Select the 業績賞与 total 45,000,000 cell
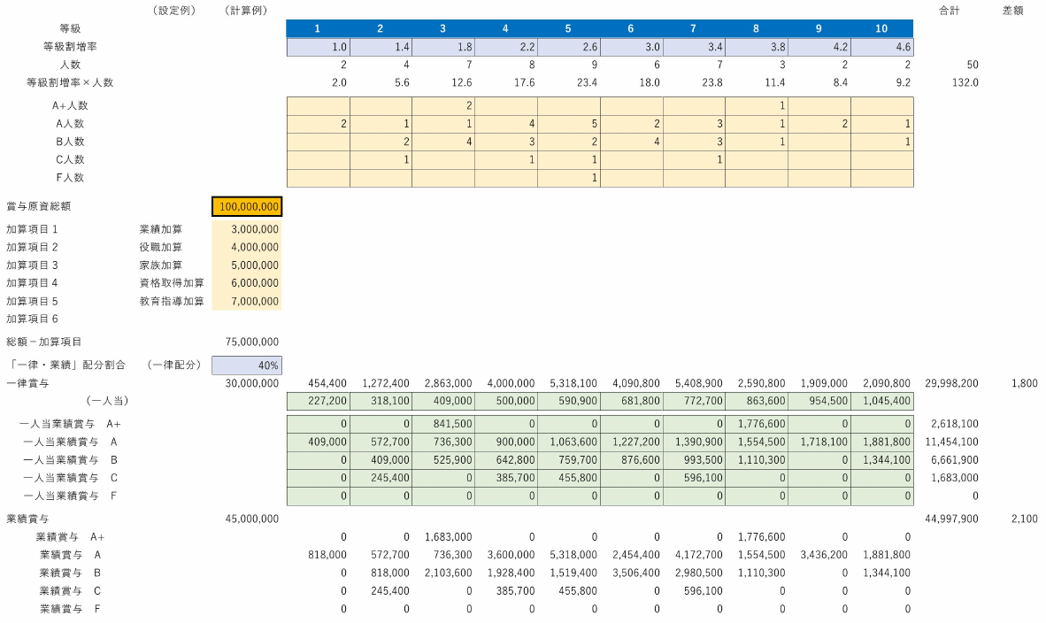1046x623 pixels. [253, 519]
